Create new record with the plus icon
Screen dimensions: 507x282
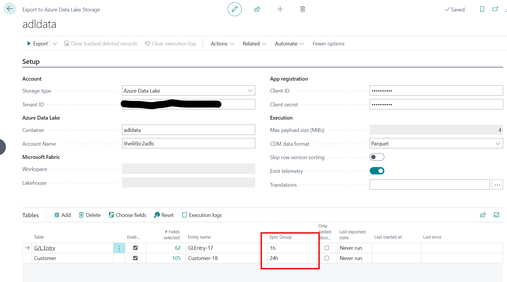(x=280, y=9)
